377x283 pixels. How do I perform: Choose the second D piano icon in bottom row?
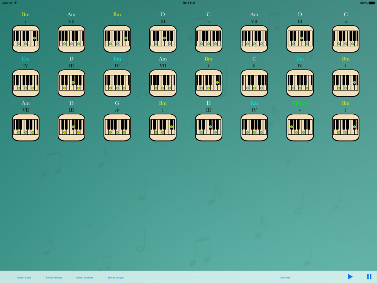point(208,127)
